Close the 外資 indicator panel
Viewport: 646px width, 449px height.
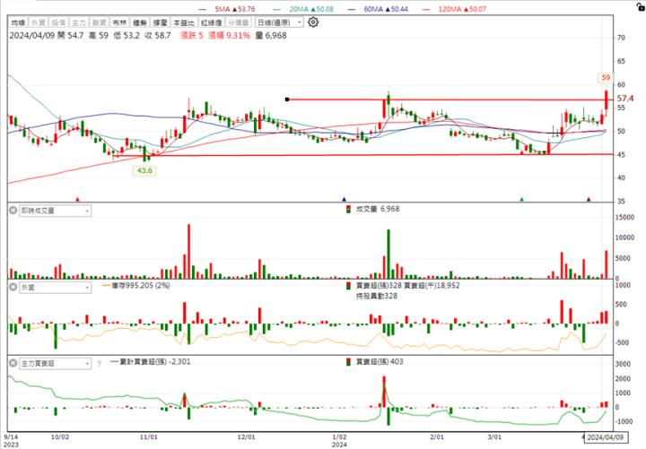click(14, 288)
